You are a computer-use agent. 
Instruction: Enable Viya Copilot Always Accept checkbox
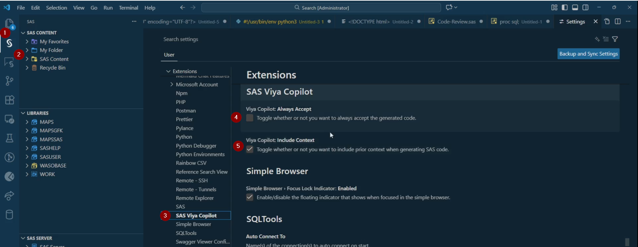250,118
